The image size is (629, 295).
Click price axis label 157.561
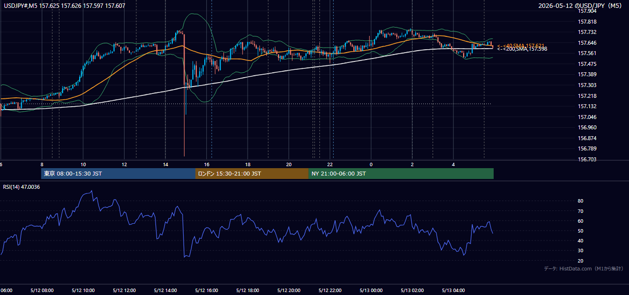[x=587, y=53]
